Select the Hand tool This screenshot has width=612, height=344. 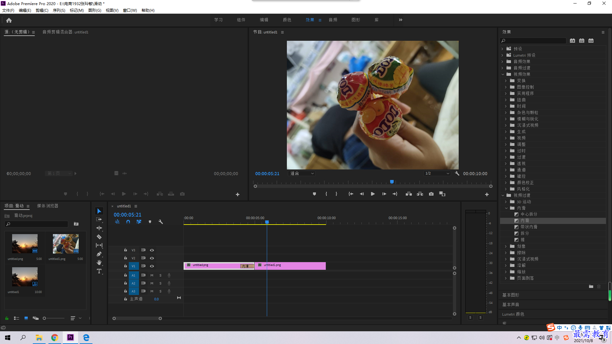point(99,262)
